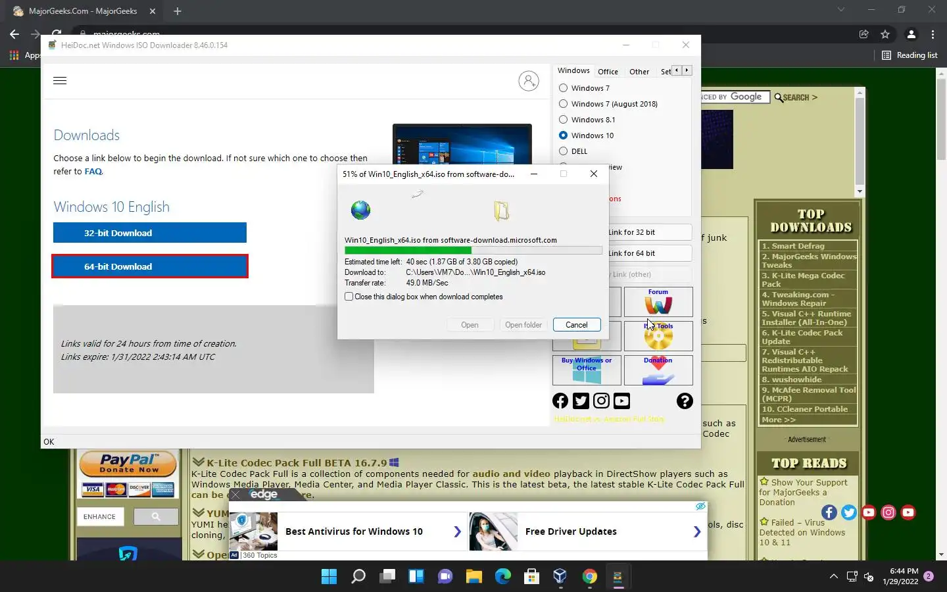Open Reading list in Chrome
Image resolution: width=947 pixels, height=592 pixels.
click(910, 55)
